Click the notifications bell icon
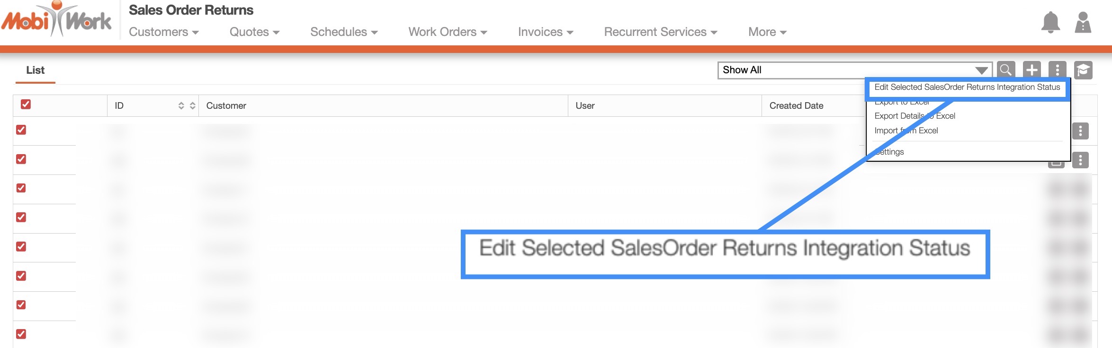The image size is (1112, 348). pos(1050,22)
